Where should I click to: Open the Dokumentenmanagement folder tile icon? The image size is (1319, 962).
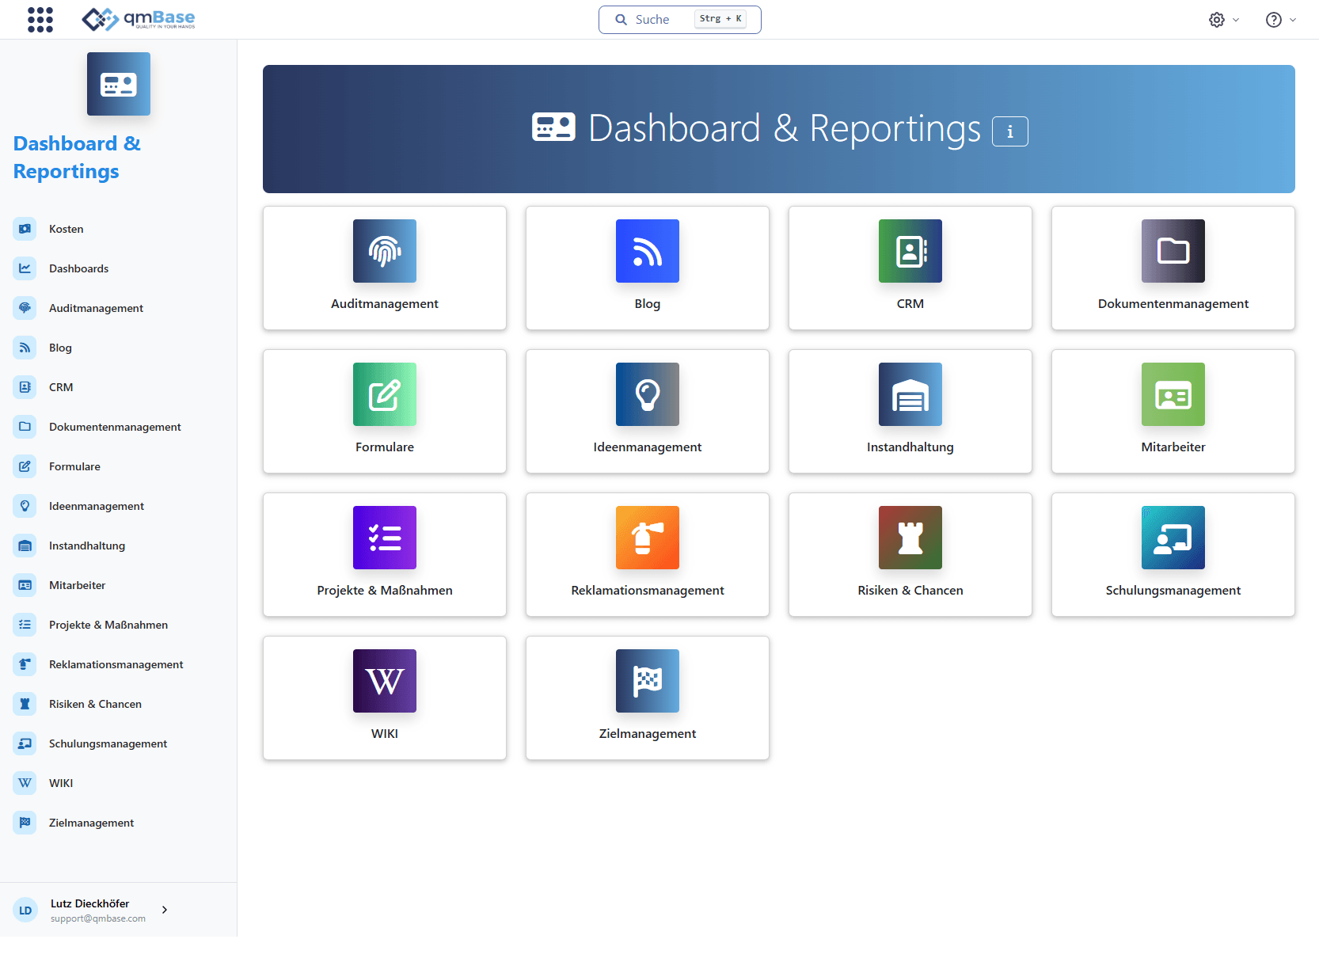coord(1173,251)
